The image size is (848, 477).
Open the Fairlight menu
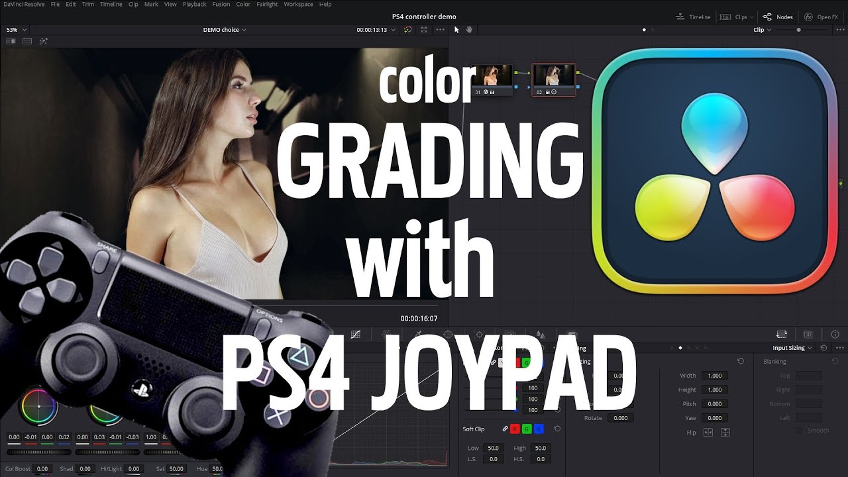click(267, 4)
